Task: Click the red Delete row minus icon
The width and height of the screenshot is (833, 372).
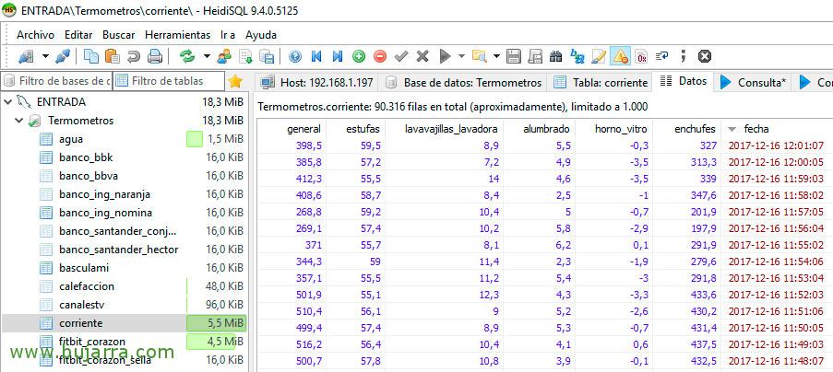Action: (380, 56)
